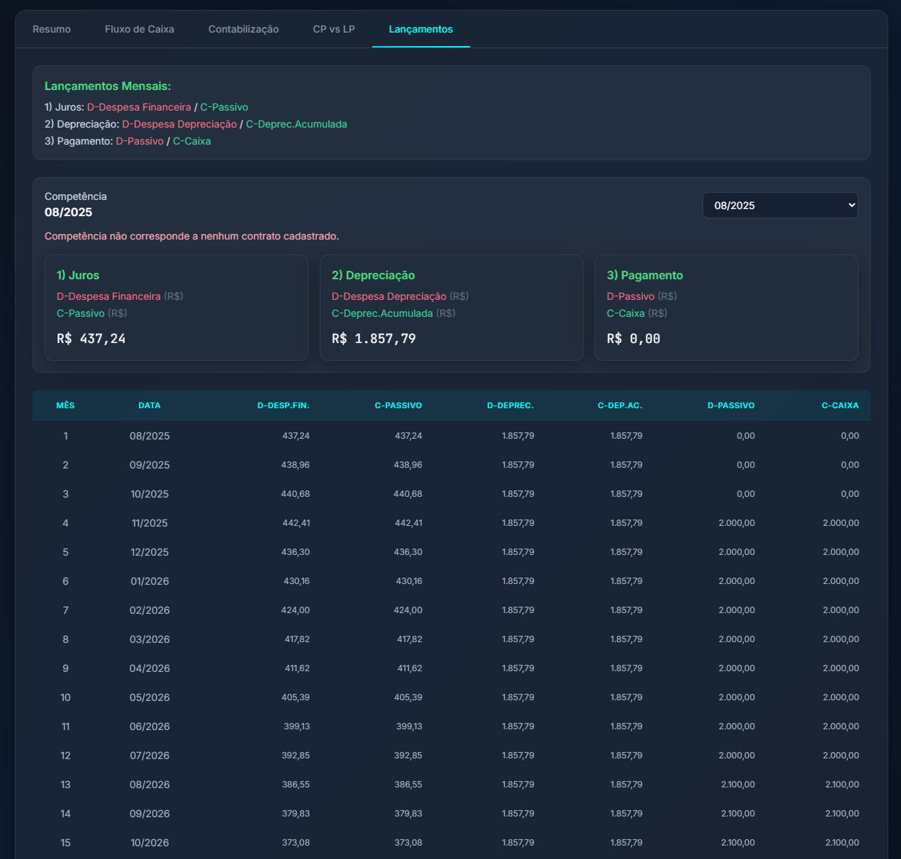This screenshot has width=901, height=859.
Task: Click the active Lançamentos tab
Action: 420,29
